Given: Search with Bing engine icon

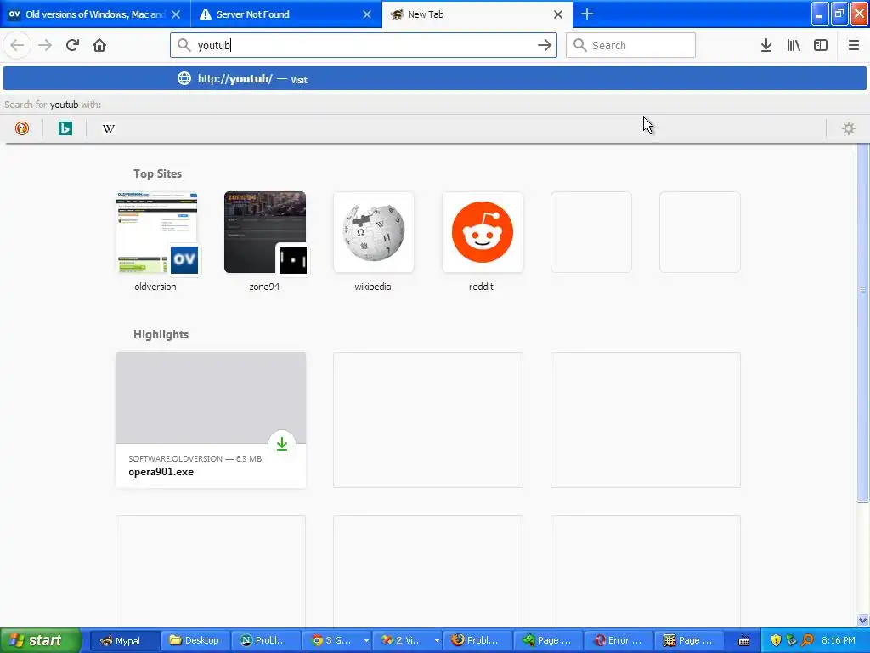Looking at the screenshot, I should 65,128.
